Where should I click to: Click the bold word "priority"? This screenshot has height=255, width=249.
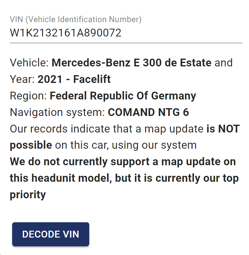pos(28,195)
